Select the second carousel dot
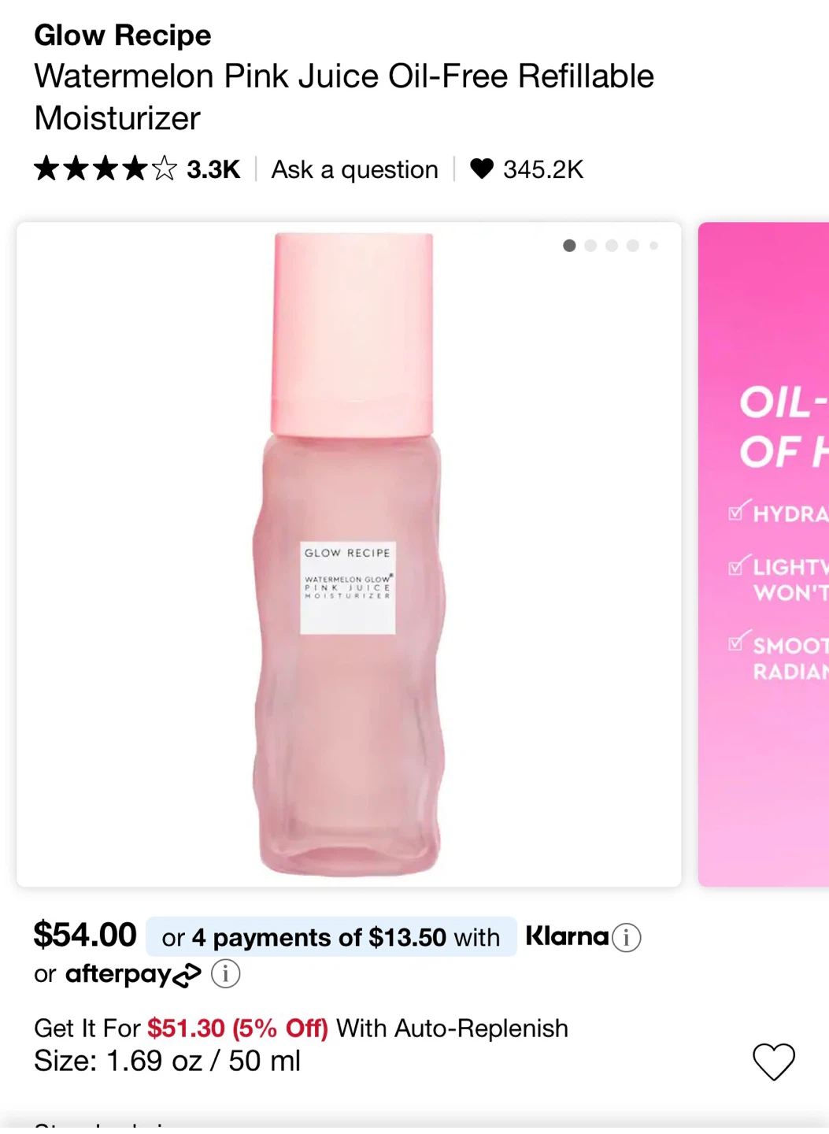Screen dimensions: 829x1134 590,246
